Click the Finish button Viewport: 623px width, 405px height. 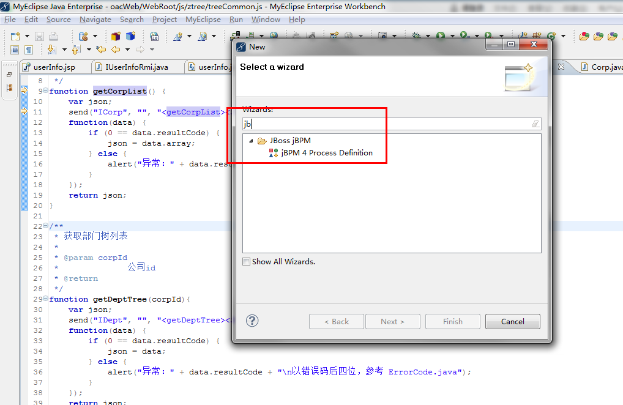pyautogui.click(x=452, y=322)
